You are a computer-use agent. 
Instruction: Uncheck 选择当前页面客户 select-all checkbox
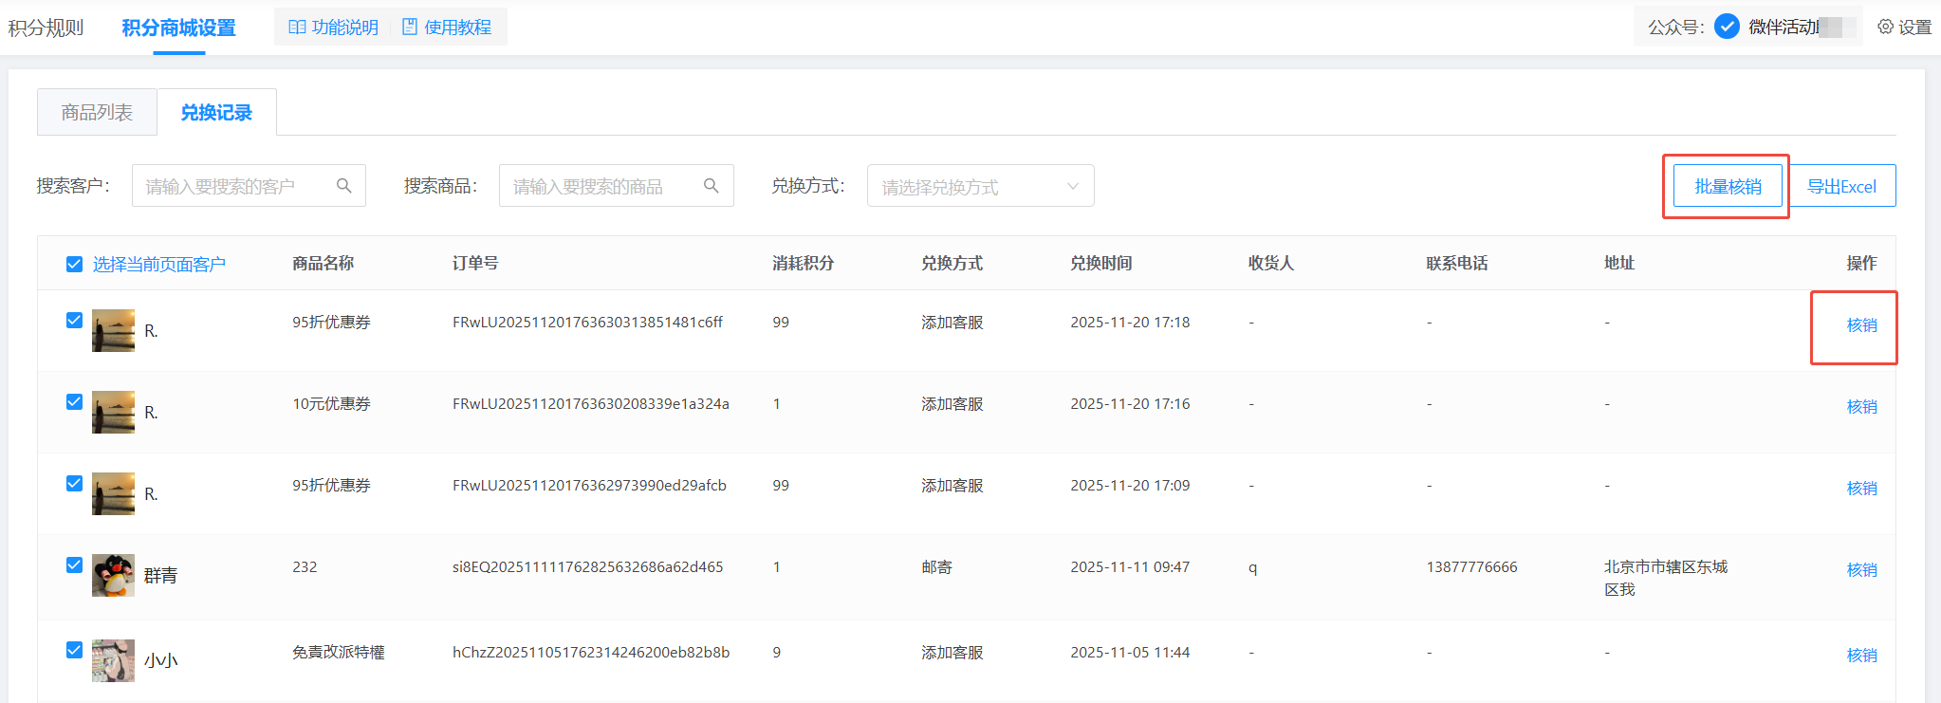[x=74, y=264]
